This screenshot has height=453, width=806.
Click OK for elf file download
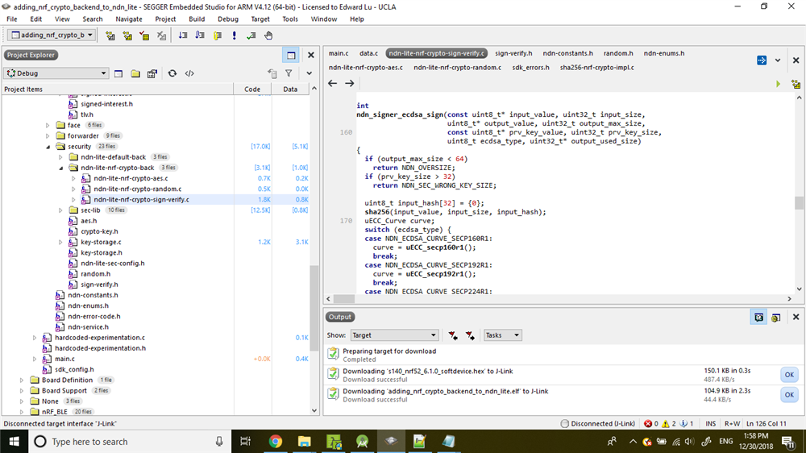click(x=789, y=395)
